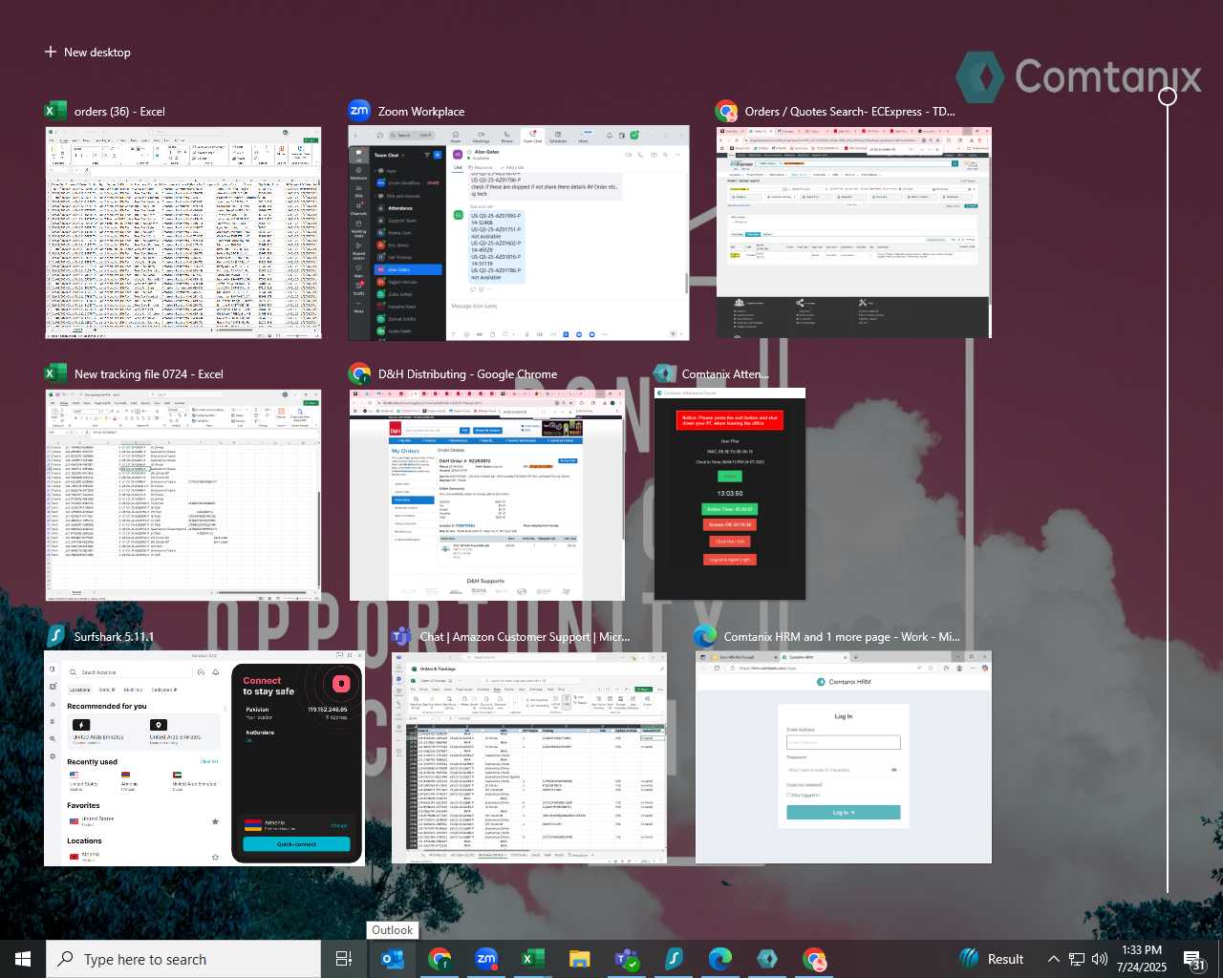The height and width of the screenshot is (978, 1223).
Task: Click the 'Zoom Workplace' title label
Action: 421,112
